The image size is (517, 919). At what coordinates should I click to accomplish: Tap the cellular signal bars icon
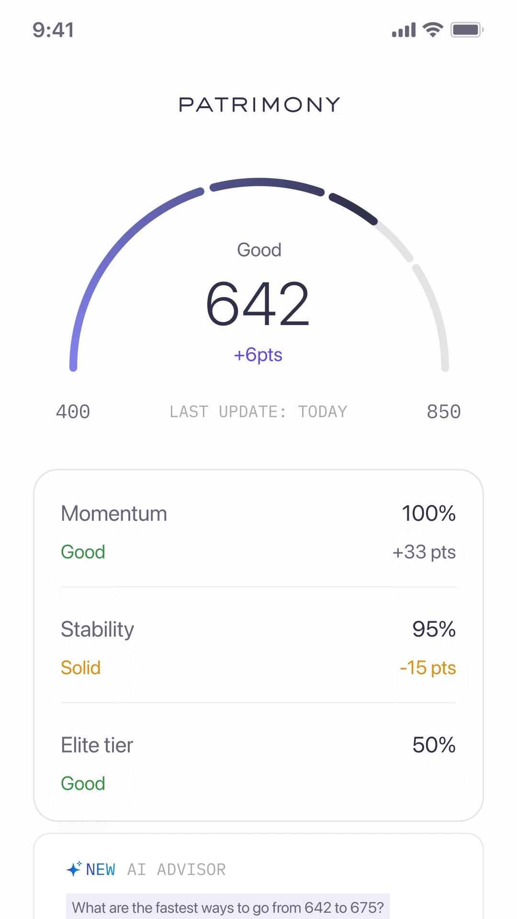pos(404,30)
